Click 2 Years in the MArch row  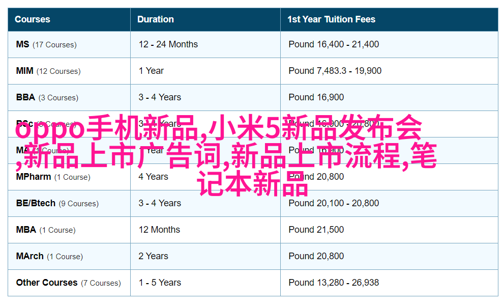(153, 256)
